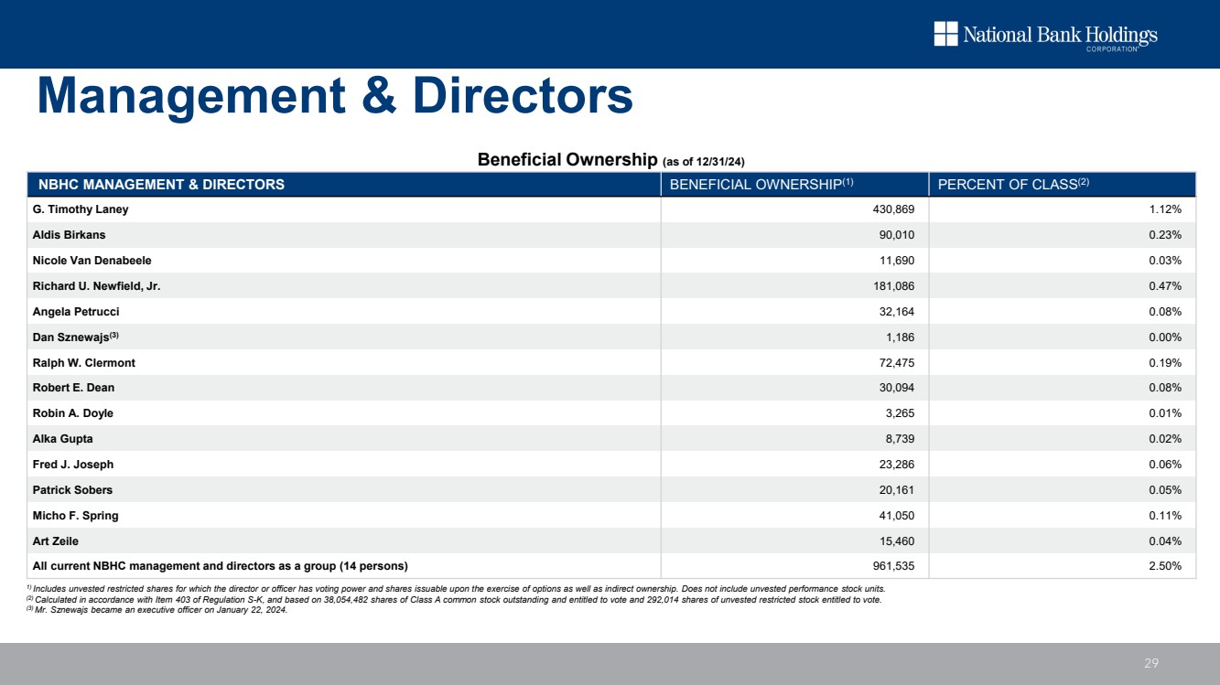This screenshot has height=685, width=1220.
Task: Select Micho F. Spring's 0.11% percentage
Action: (x=1165, y=516)
